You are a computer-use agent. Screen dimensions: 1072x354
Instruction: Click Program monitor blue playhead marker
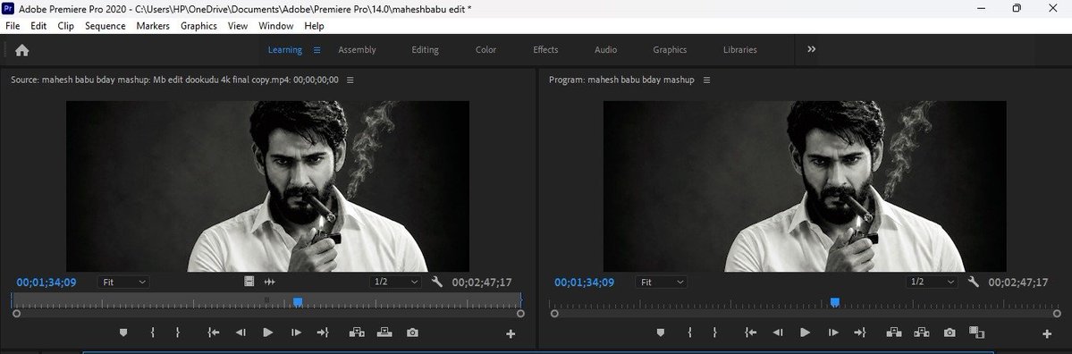click(x=835, y=301)
